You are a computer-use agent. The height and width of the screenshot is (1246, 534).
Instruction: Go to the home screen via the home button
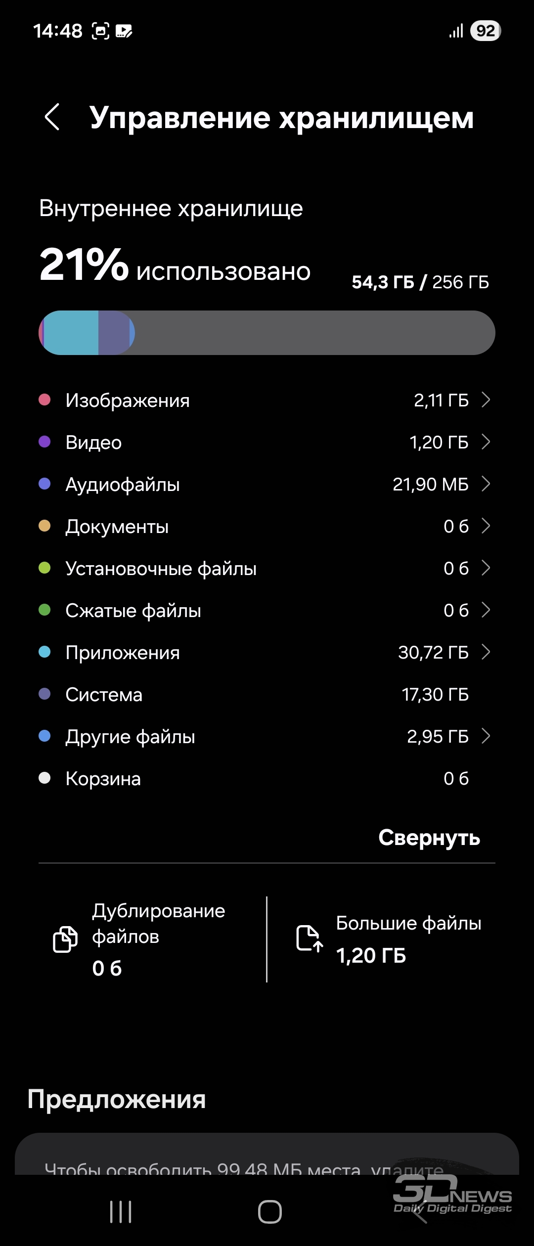(270, 1212)
